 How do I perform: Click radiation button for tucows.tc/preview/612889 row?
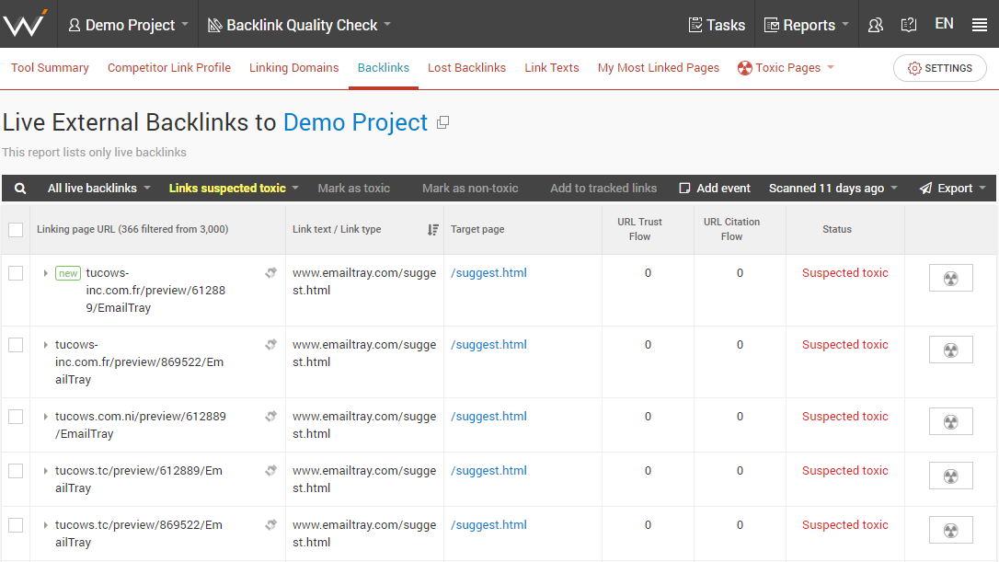pyautogui.click(x=950, y=476)
